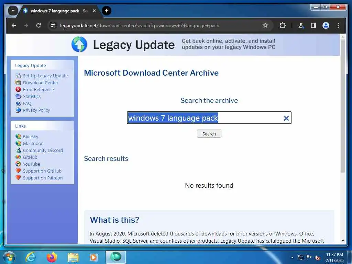Screen dimensions: 352x264
Task: Go back to the previous page
Action: (14, 25)
